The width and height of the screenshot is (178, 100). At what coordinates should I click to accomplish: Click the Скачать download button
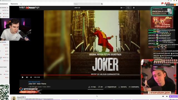(x=122, y=87)
